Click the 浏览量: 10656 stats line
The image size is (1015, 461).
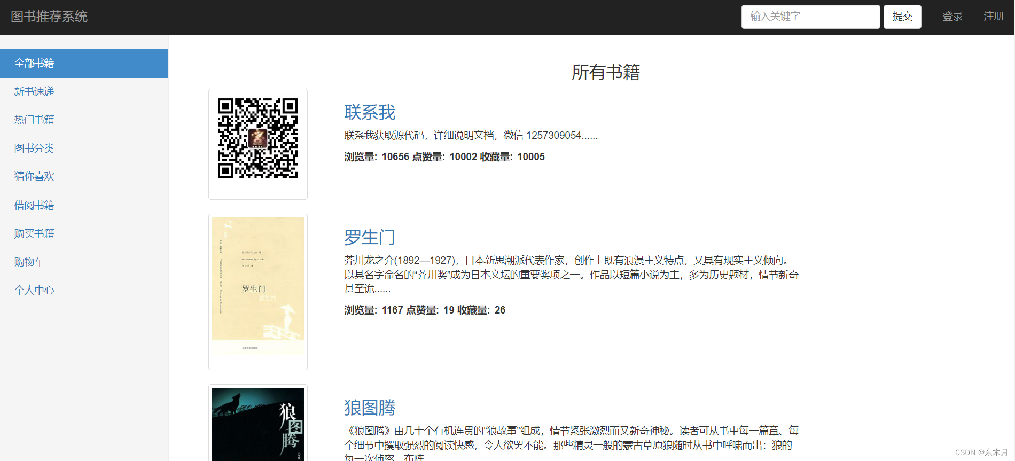(444, 157)
